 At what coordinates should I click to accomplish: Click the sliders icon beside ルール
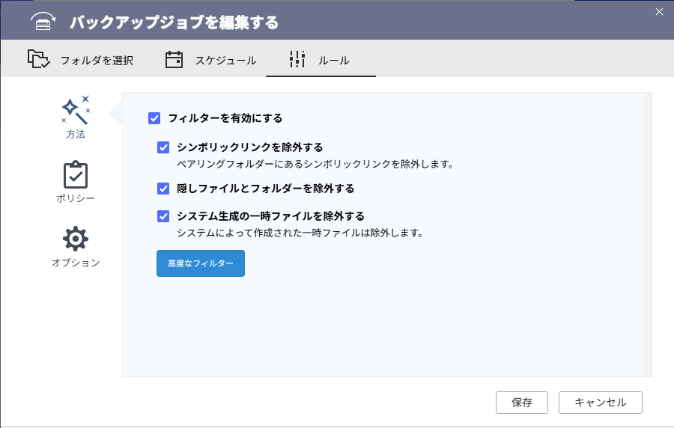tap(297, 60)
